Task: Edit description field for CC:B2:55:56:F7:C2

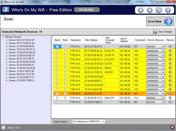Action: 76,98
